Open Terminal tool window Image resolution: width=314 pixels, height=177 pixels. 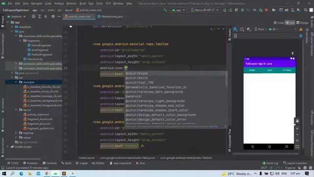50,163
